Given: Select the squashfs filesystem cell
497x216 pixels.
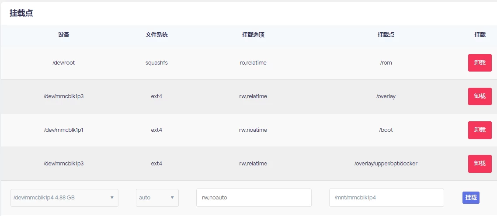Looking at the screenshot, I should 156,62.
